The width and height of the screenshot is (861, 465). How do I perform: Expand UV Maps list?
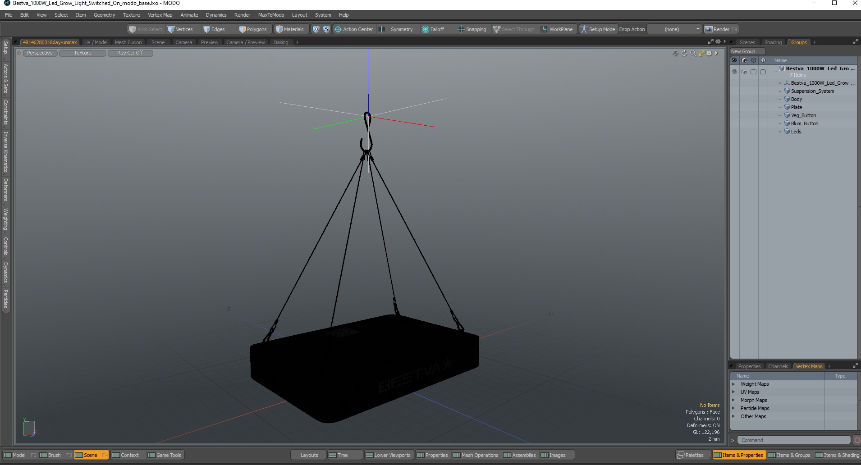tap(733, 392)
